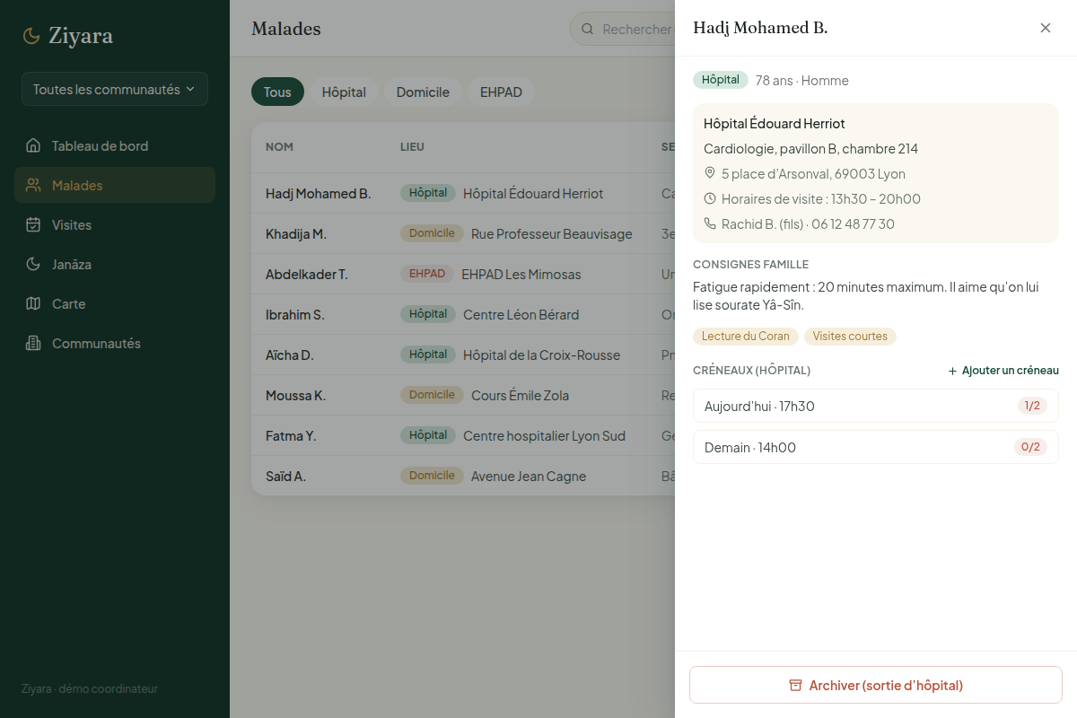Screen dimensions: 1077x718
Task: Click the Ziyara crescent moon logo
Action: [x=31, y=36]
